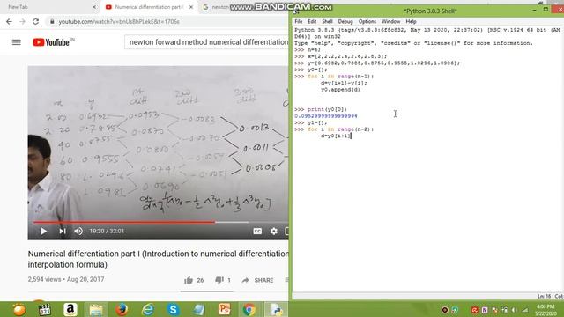This screenshot has height=317, width=564.
Task: Open video player settings gear
Action: [274, 231]
